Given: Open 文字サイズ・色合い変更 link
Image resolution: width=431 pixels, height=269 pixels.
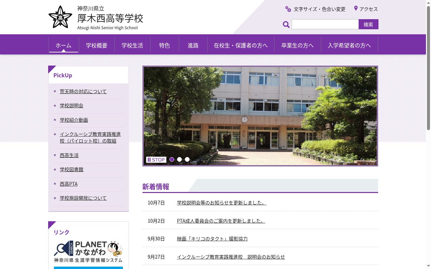Looking at the screenshot, I should click(x=320, y=9).
